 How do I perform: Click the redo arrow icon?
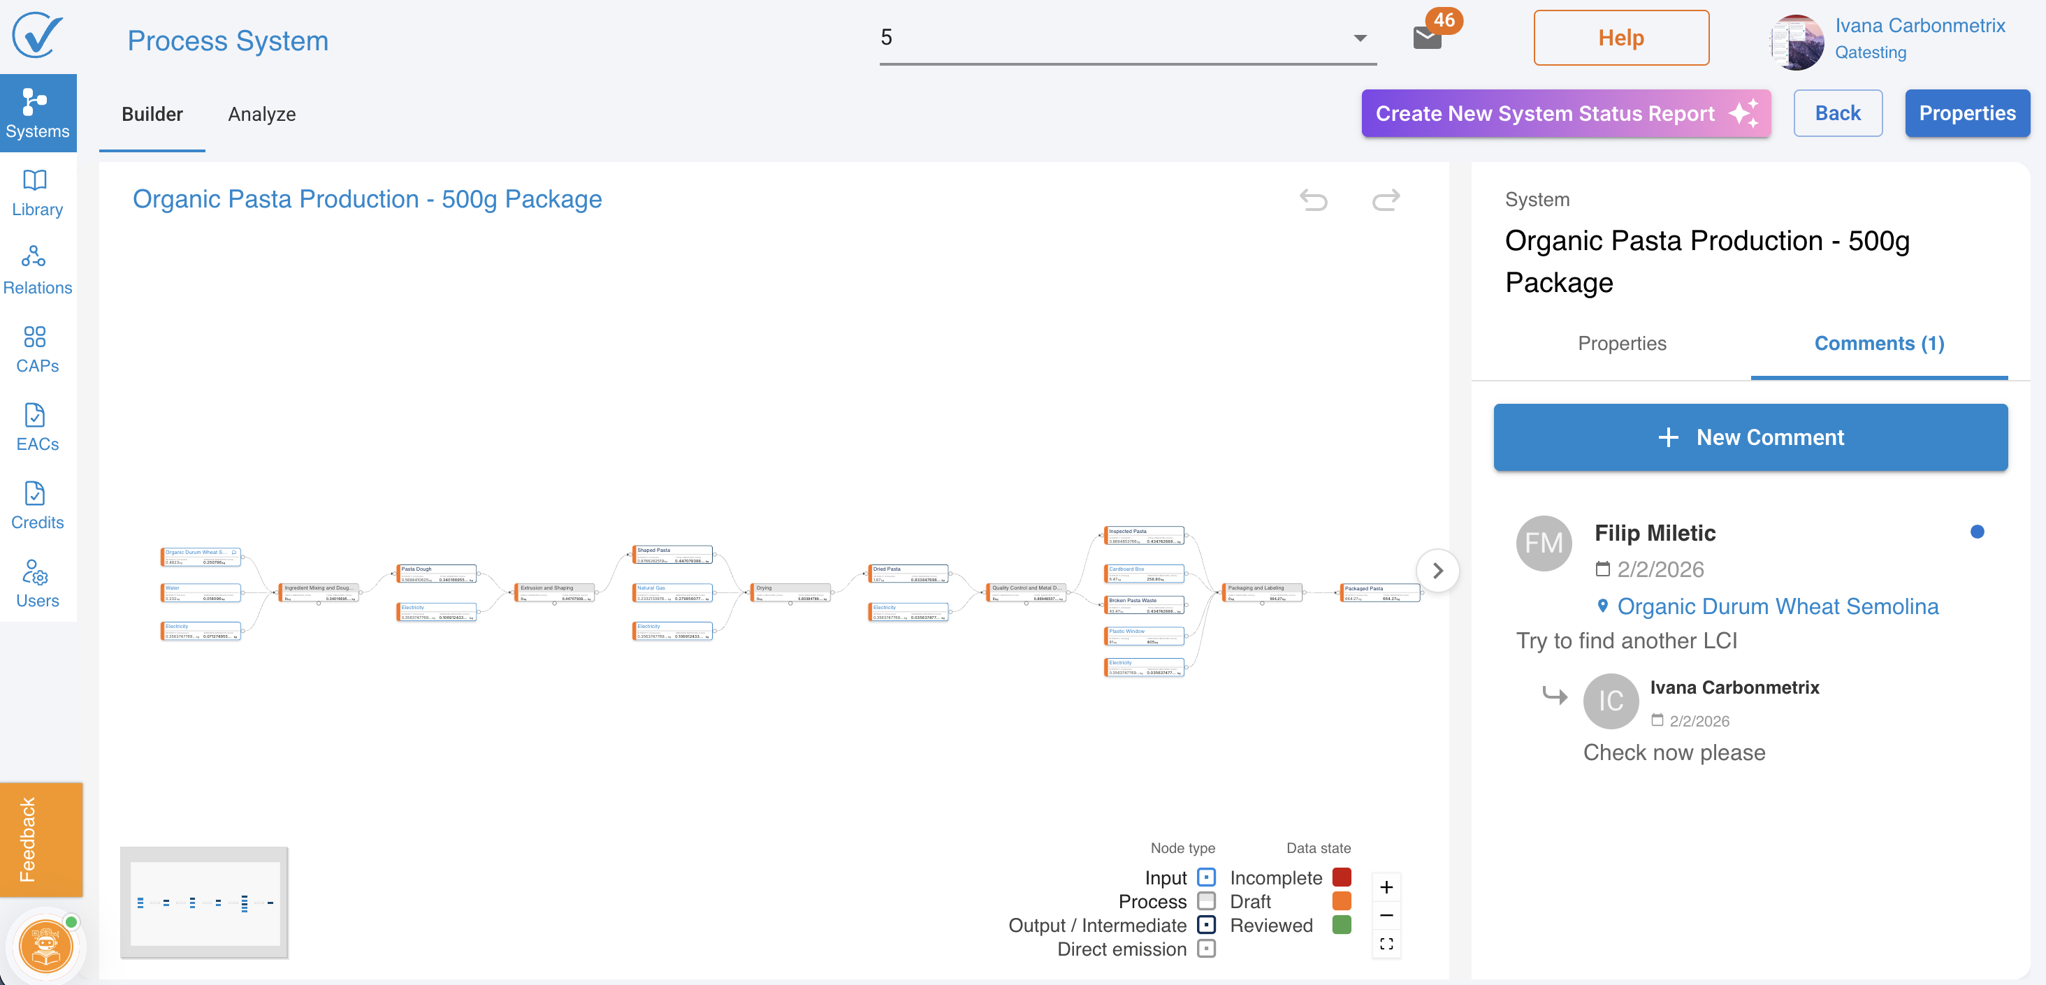[1386, 199]
